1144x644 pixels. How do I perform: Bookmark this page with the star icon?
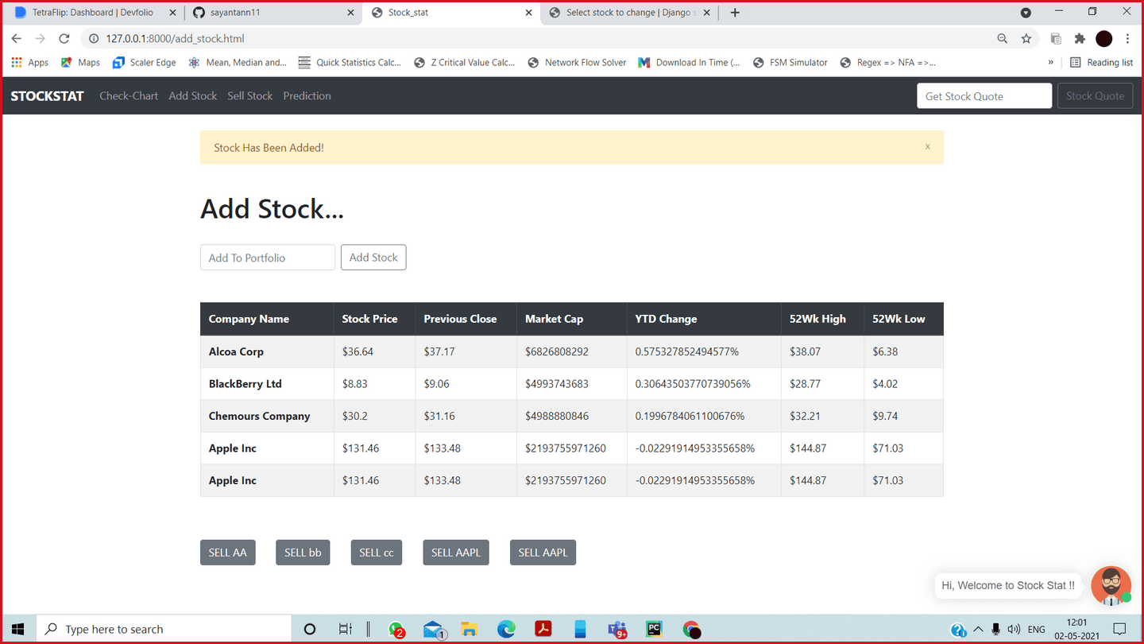1026,38
